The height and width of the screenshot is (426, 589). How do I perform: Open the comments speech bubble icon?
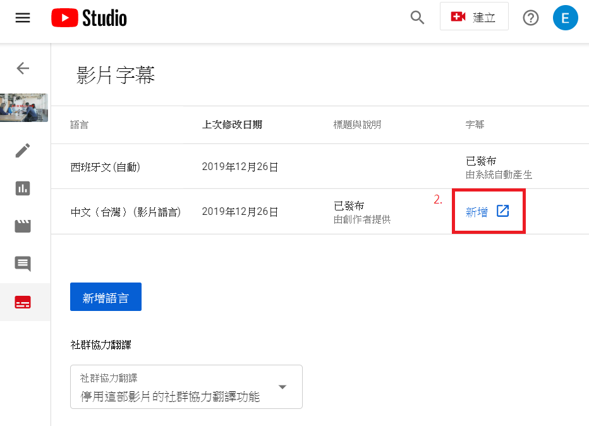(23, 264)
